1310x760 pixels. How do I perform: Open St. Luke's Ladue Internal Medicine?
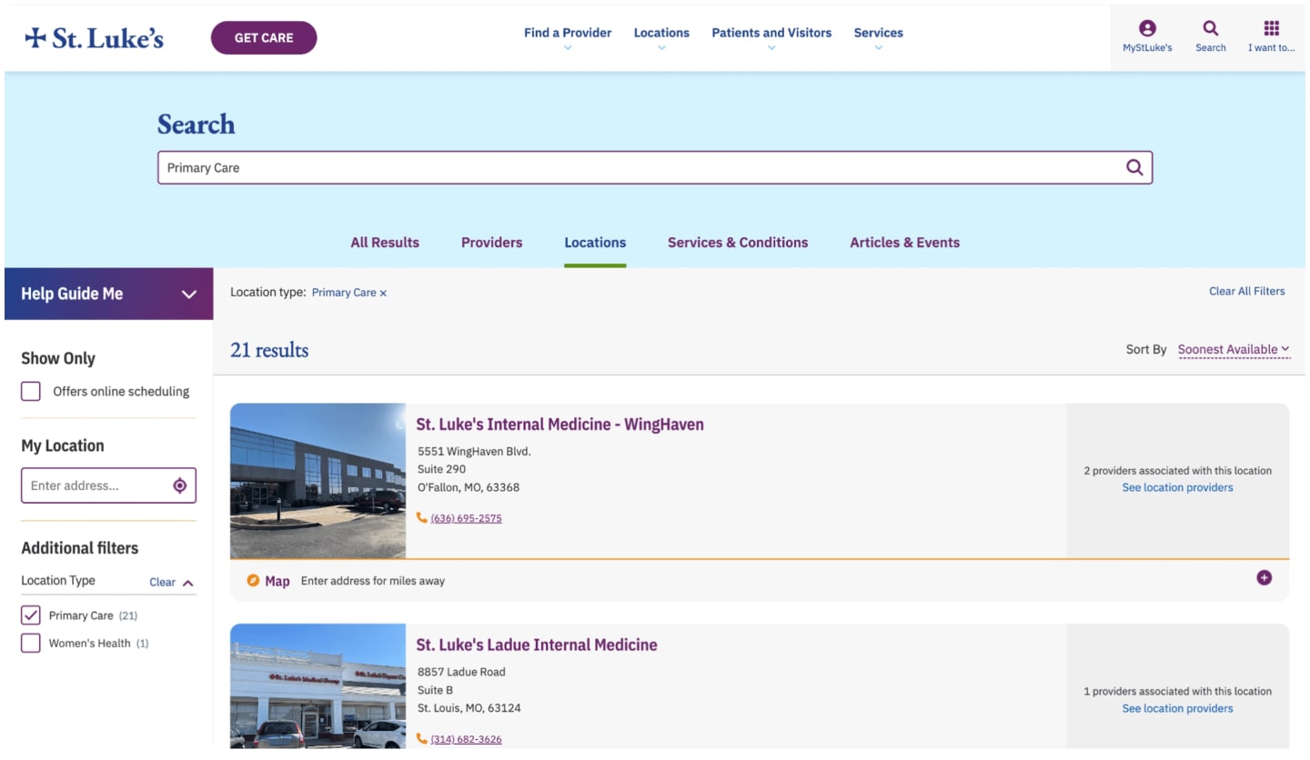point(537,645)
